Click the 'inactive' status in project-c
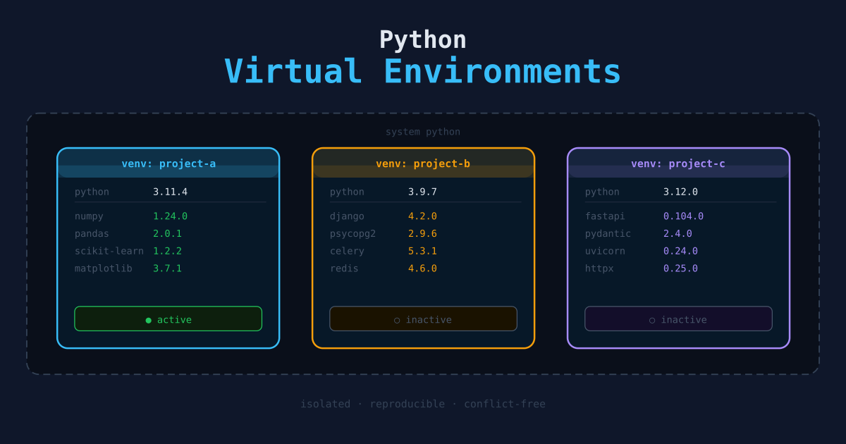Screen dimensions: 846x444 click(x=678, y=319)
